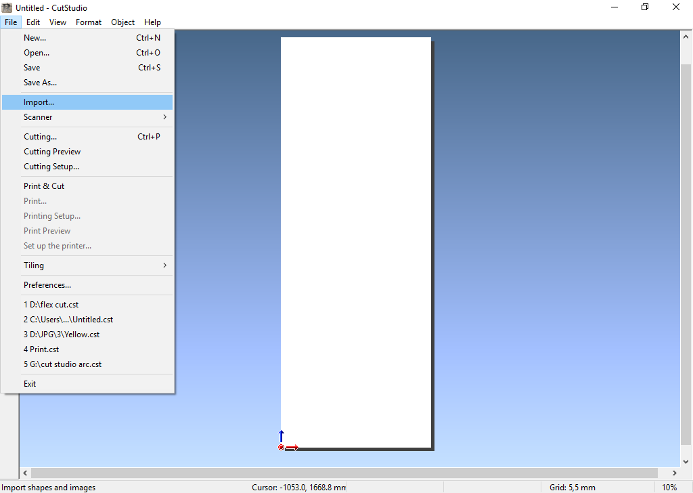Click the horizontal scrollbar thumb
This screenshot has width=693, height=493.
[x=344, y=473]
